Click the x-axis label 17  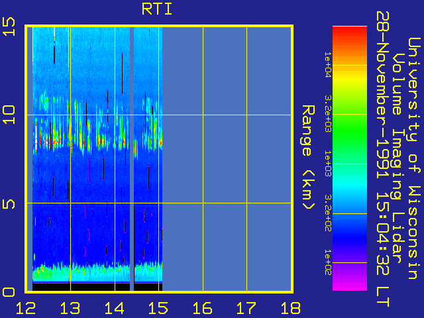tap(246, 308)
